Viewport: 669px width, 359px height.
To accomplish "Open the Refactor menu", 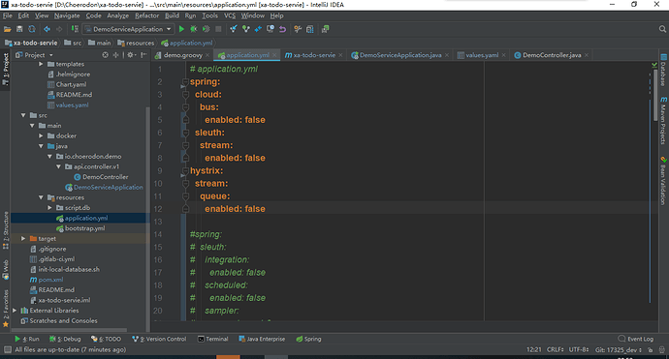I will pos(146,15).
